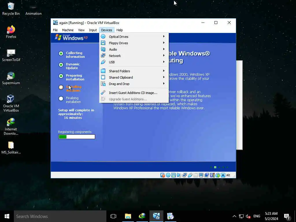Open the Input menu

point(93,30)
